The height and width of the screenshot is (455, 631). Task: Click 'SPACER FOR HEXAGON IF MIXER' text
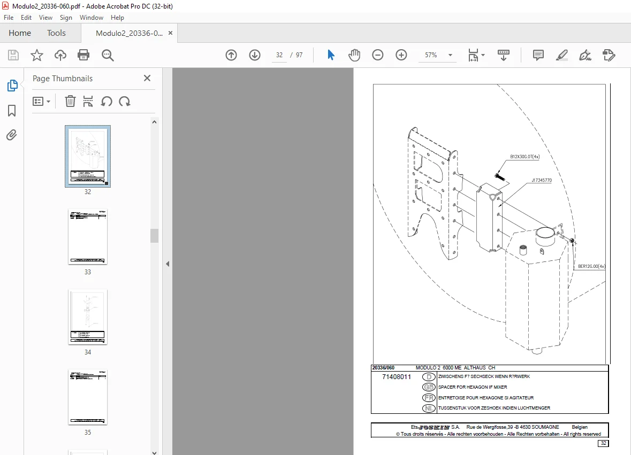point(473,387)
